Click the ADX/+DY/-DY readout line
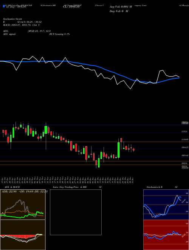This screenshot has height=250, width=189. (x=25, y=191)
